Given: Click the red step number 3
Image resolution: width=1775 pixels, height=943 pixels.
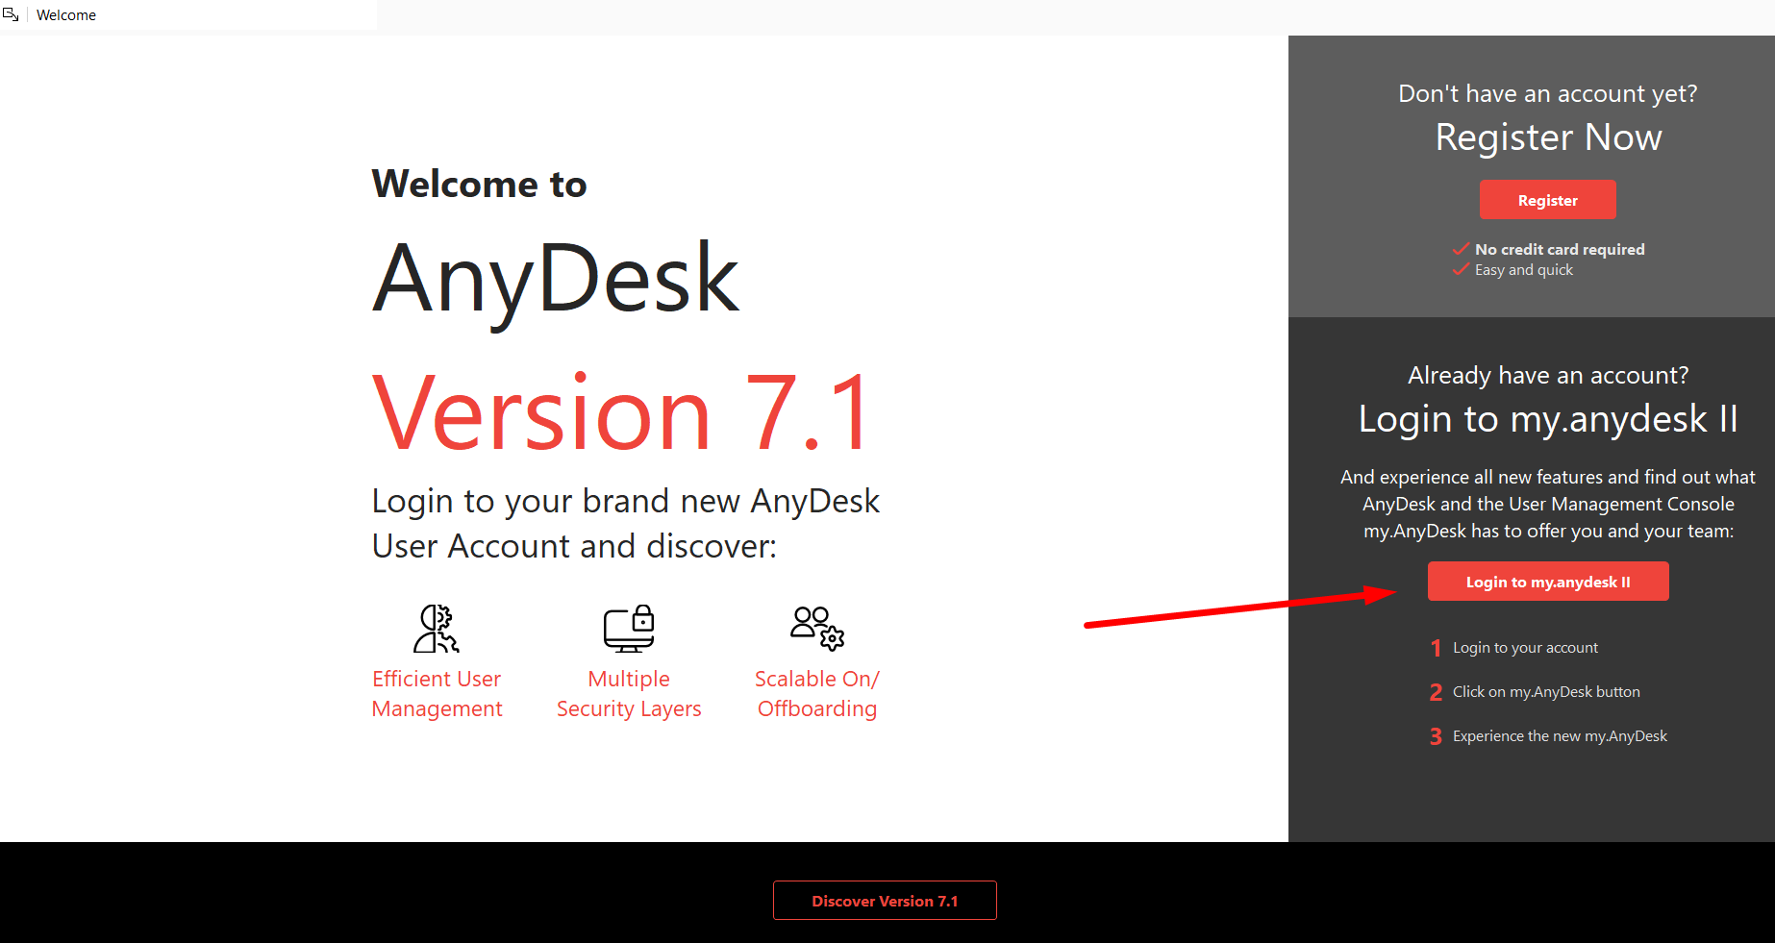Looking at the screenshot, I should (x=1436, y=736).
